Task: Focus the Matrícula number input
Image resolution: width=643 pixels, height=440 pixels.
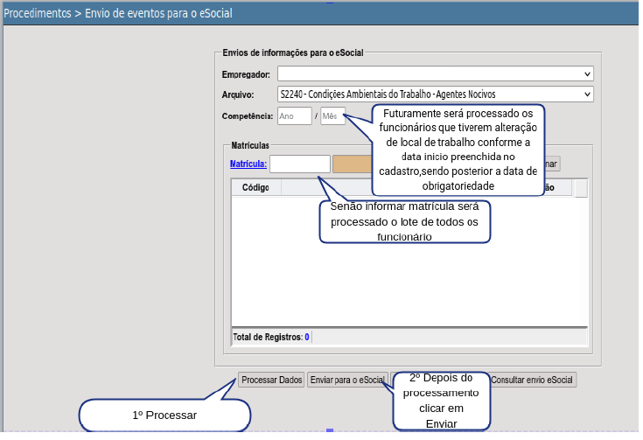Action: click(x=300, y=164)
